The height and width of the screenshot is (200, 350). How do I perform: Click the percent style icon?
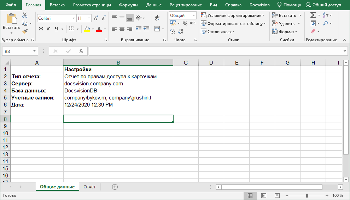point(185,23)
